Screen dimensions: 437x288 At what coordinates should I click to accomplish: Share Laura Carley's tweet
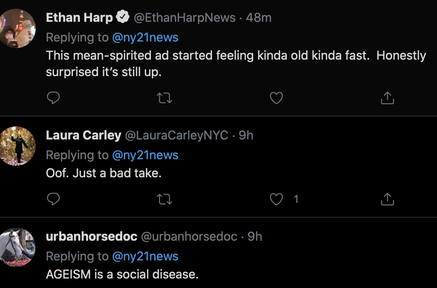[x=387, y=199]
